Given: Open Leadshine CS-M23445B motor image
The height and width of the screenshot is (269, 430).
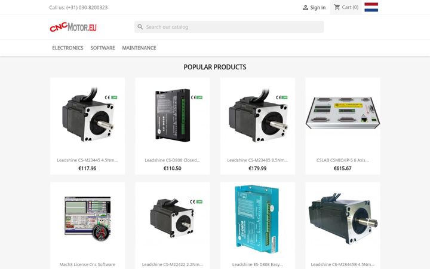Looking at the screenshot, I should pos(343,219).
